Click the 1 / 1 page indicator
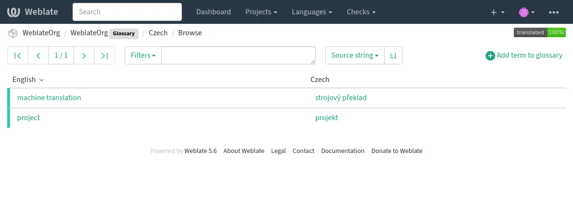 coord(61,55)
